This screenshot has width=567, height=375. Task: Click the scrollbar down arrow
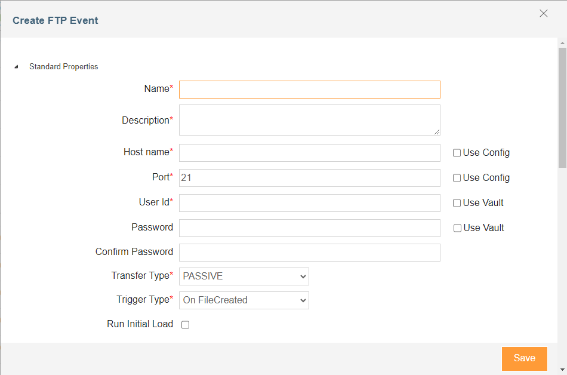(562, 370)
